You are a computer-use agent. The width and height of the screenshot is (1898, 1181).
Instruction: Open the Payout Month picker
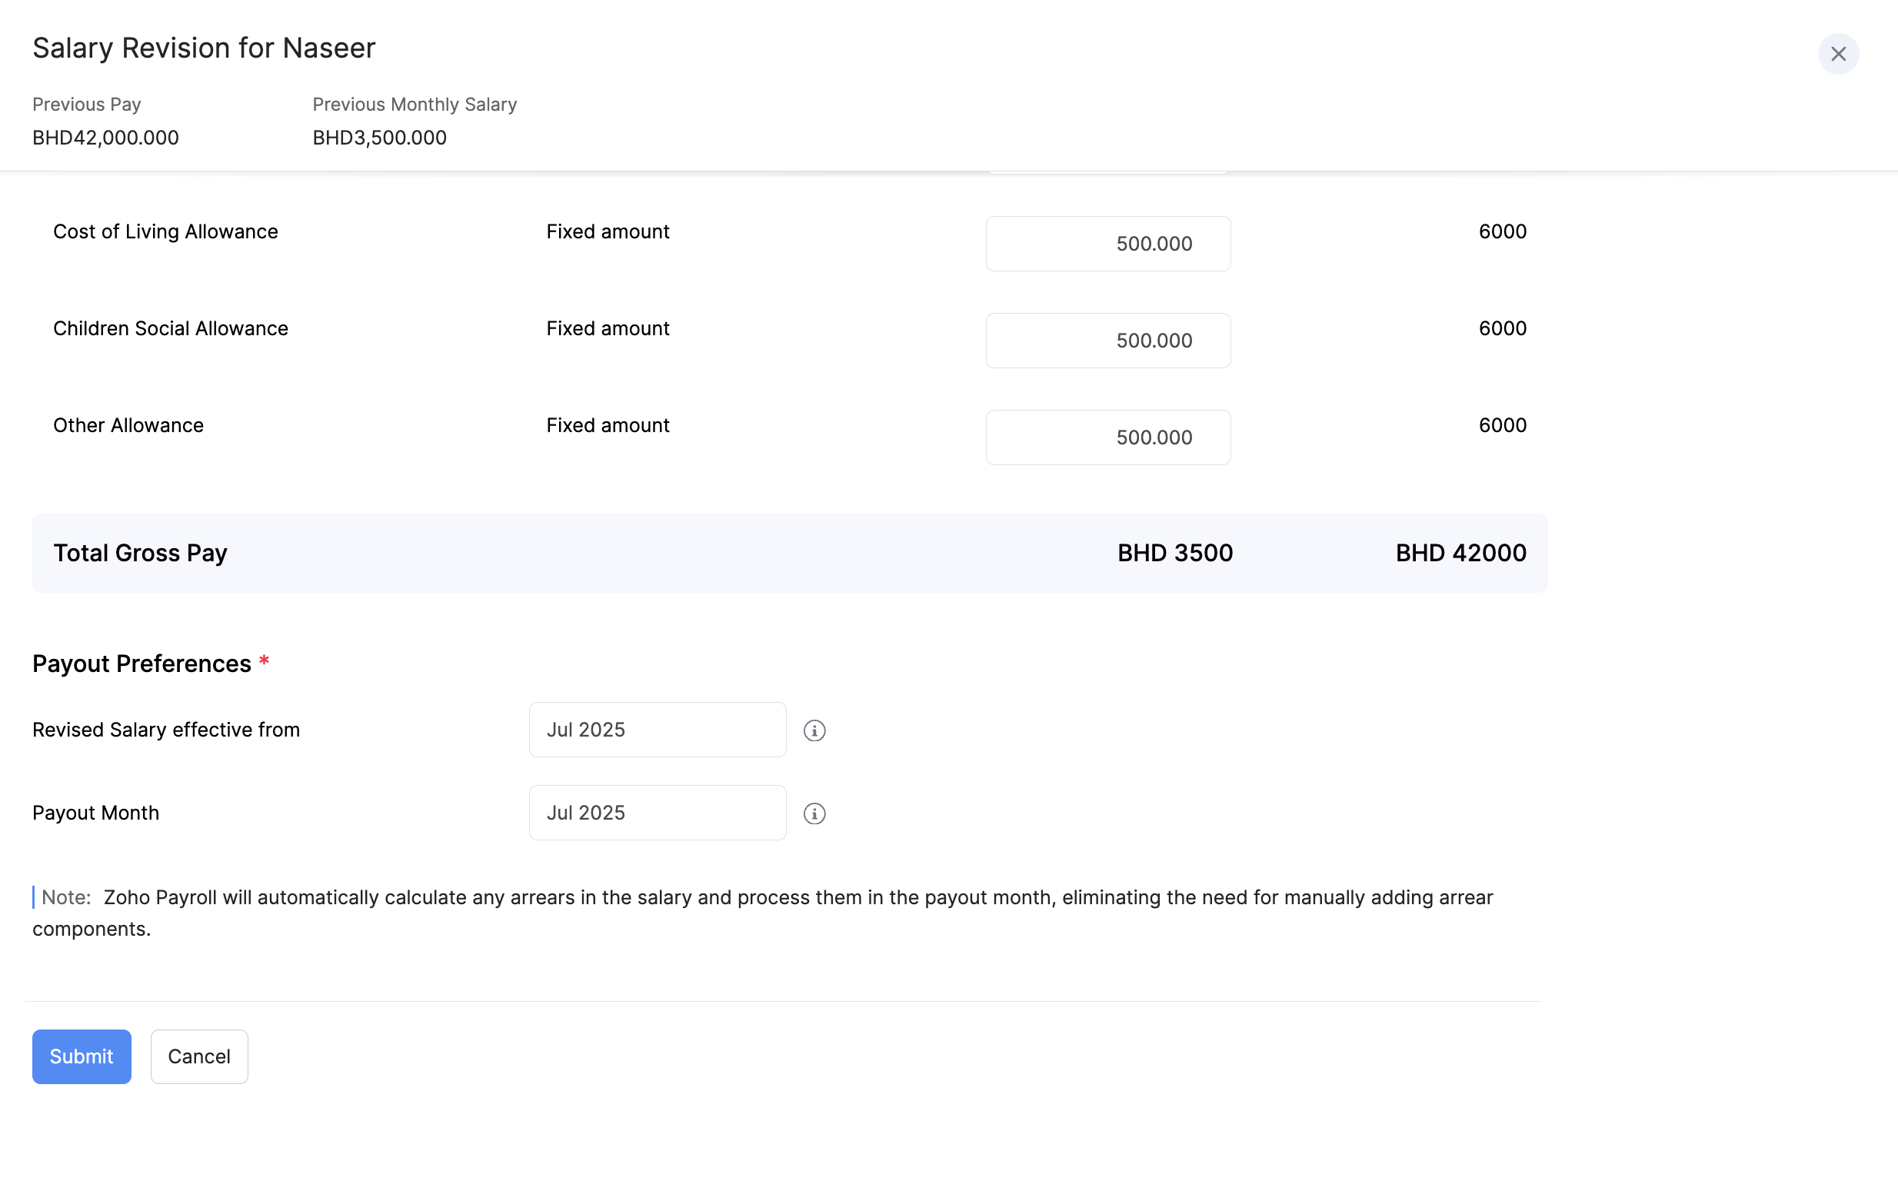click(657, 813)
